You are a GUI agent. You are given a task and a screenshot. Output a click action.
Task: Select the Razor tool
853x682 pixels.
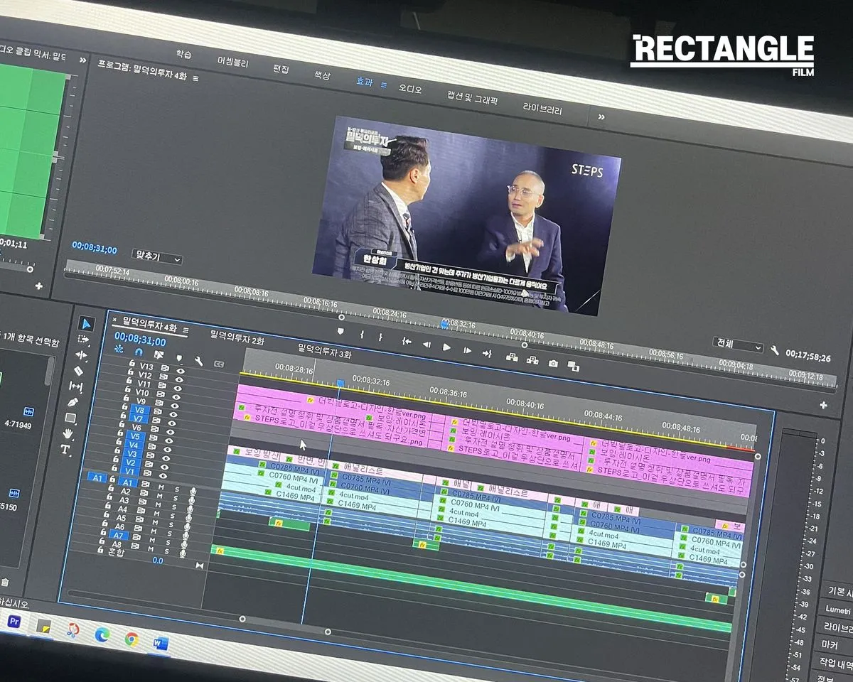79,371
